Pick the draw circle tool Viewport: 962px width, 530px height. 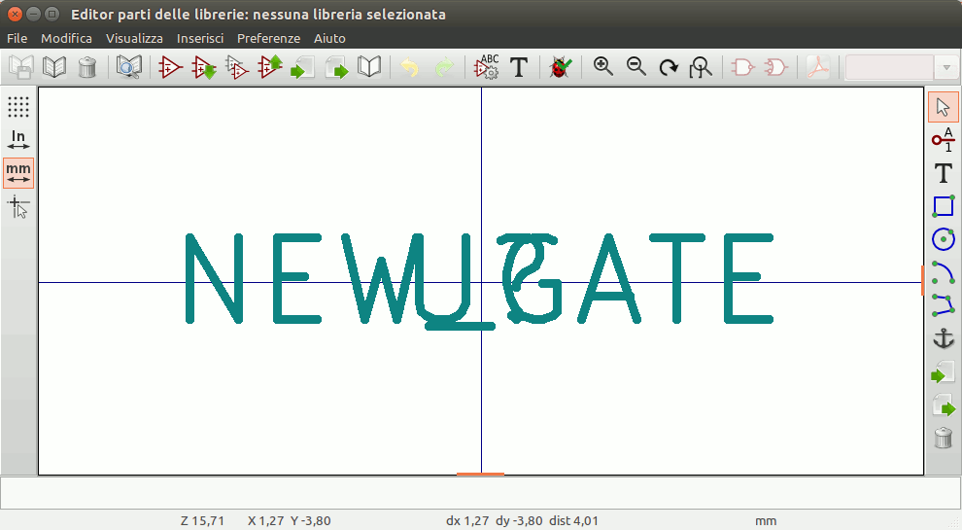coord(943,239)
